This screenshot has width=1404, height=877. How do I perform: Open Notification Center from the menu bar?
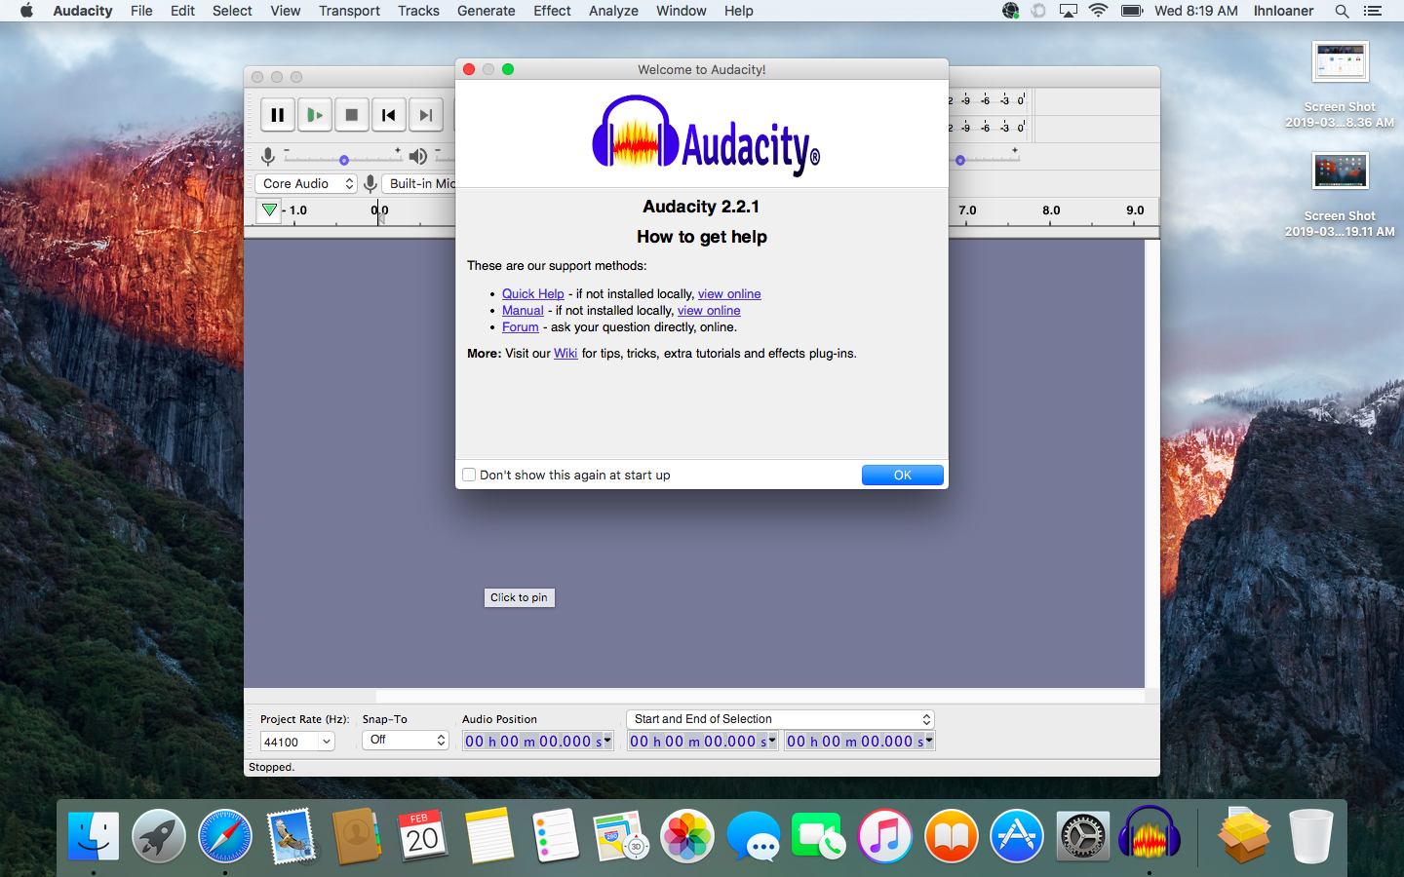tap(1373, 11)
